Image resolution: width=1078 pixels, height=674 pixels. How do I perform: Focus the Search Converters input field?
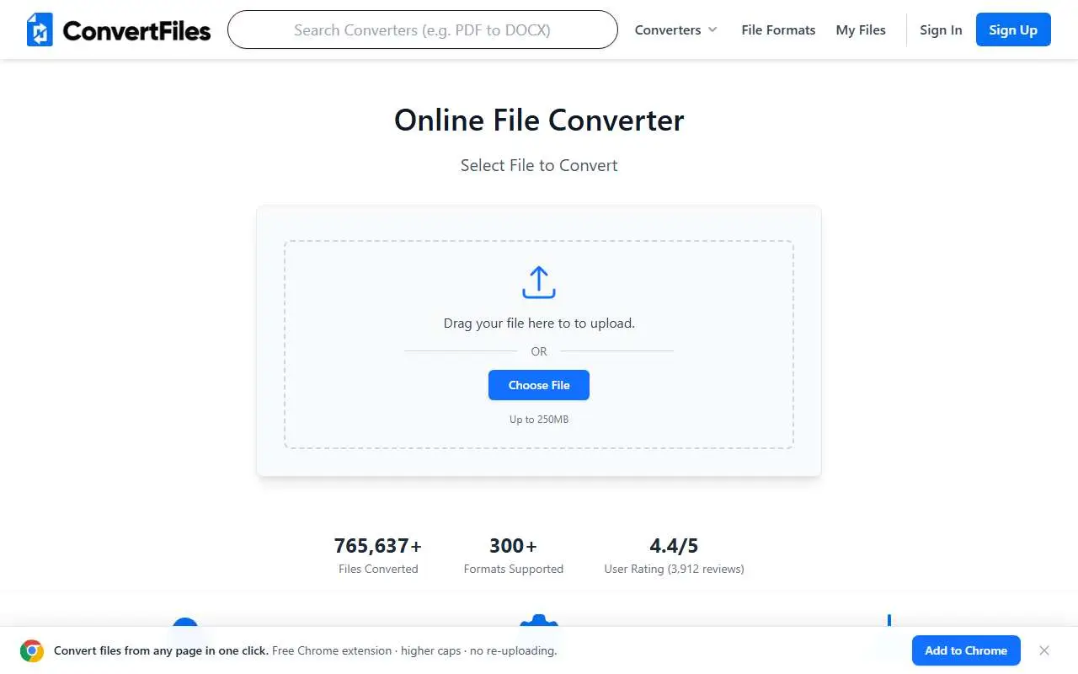[423, 29]
